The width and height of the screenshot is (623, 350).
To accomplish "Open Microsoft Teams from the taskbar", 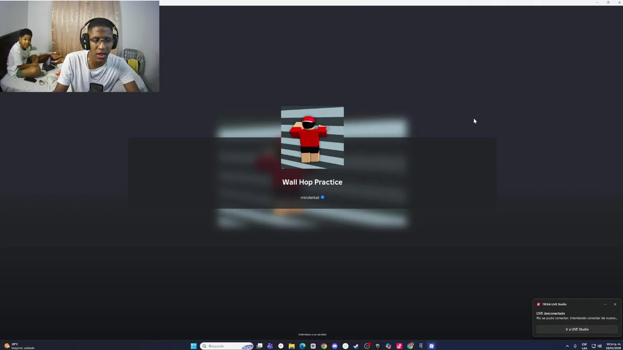I will pos(270,346).
